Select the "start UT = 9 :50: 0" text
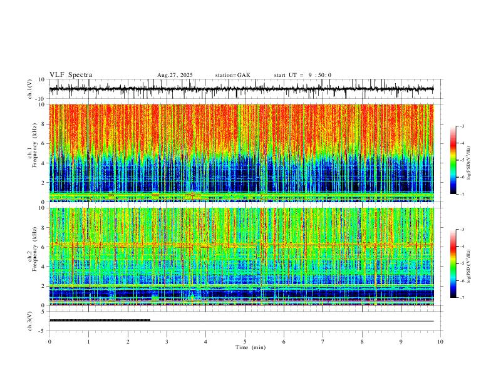The height and width of the screenshot is (383, 496). pos(302,75)
